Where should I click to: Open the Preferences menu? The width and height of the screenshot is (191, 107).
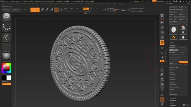(x=75, y=4)
